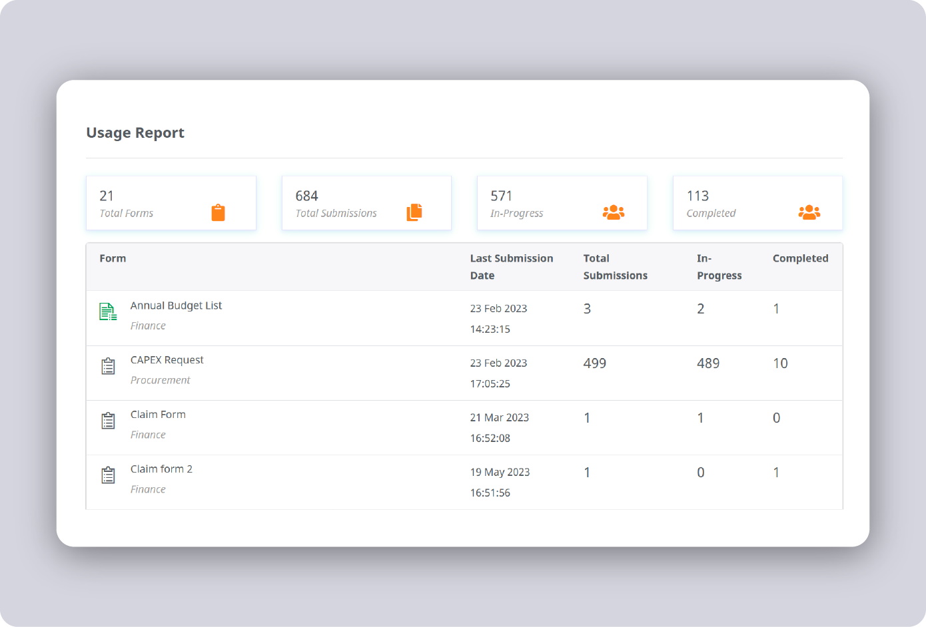Sort by the In-Progress column header
This screenshot has width=926, height=627.
(719, 266)
